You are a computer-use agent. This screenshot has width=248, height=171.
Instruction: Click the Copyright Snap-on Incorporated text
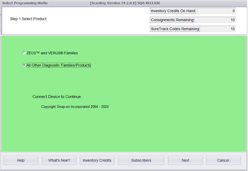[x=75, y=107]
